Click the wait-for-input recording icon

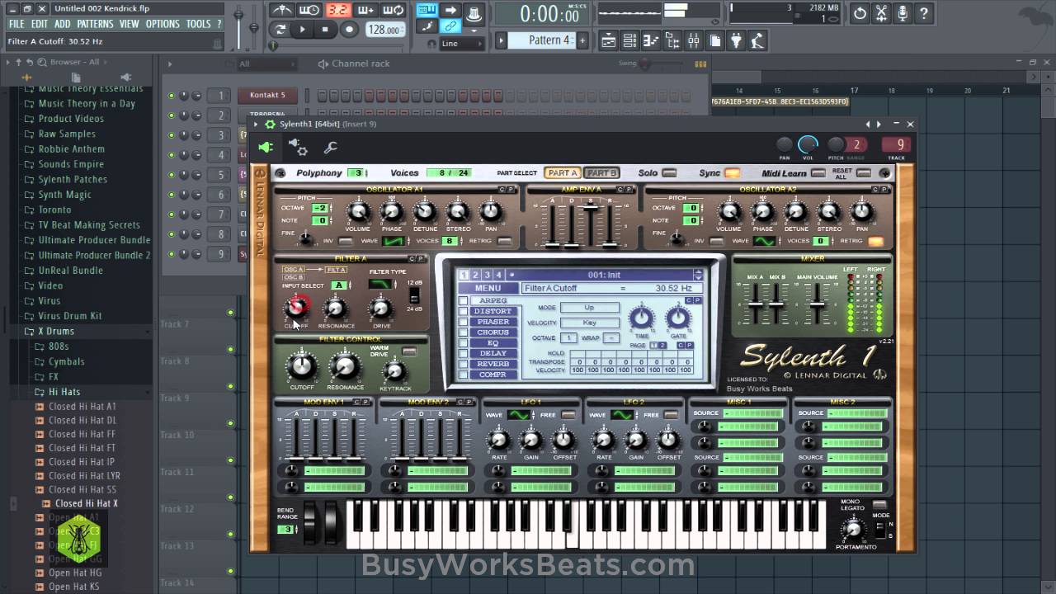pos(310,11)
